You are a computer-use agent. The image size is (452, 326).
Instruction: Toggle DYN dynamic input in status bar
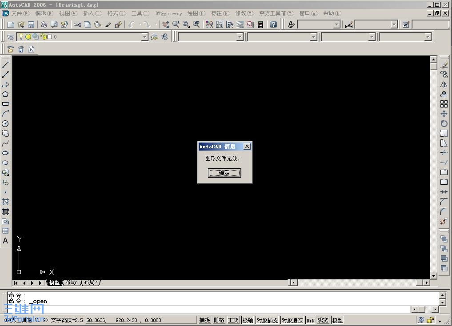pyautogui.click(x=311, y=320)
